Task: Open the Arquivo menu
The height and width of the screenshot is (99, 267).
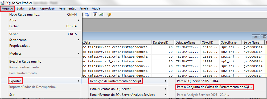Action: (7, 8)
